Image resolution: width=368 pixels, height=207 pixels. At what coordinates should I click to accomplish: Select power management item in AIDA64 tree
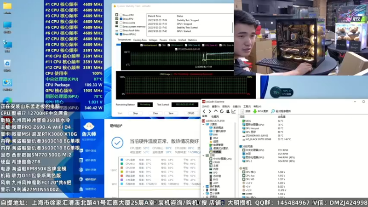click(216, 145)
